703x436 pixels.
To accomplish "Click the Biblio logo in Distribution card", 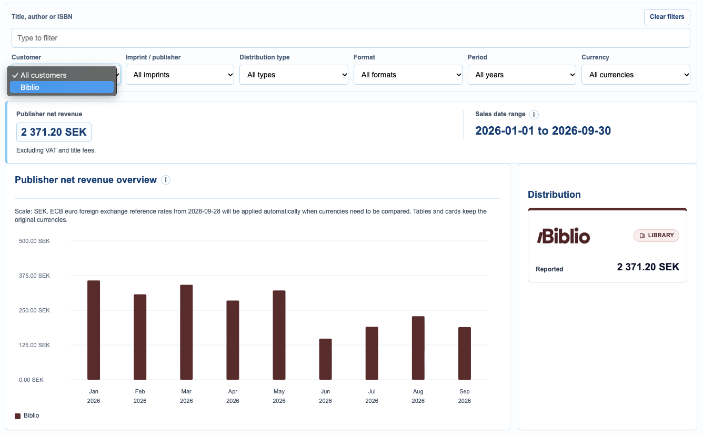I will click(563, 236).
